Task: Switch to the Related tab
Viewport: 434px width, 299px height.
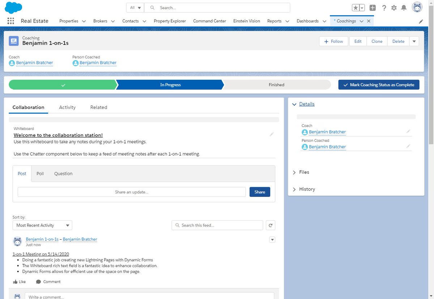Action: click(x=99, y=108)
